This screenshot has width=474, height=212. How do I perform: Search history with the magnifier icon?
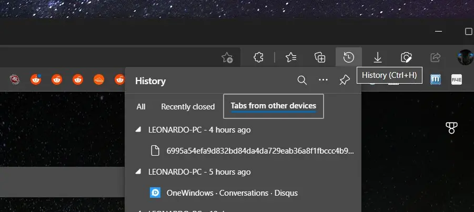(302, 80)
